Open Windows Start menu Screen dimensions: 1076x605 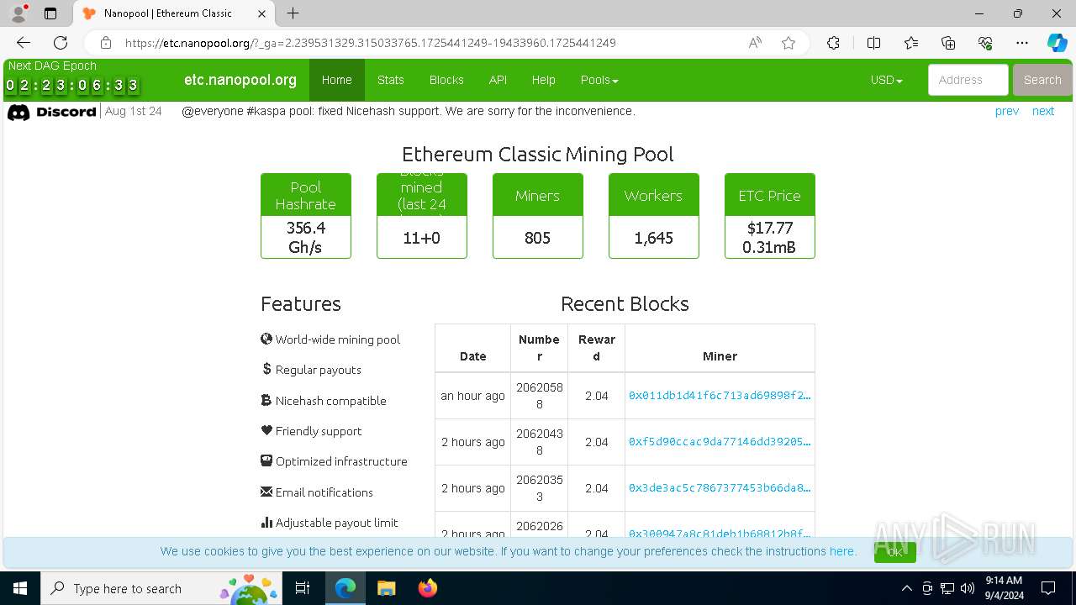coord(20,588)
